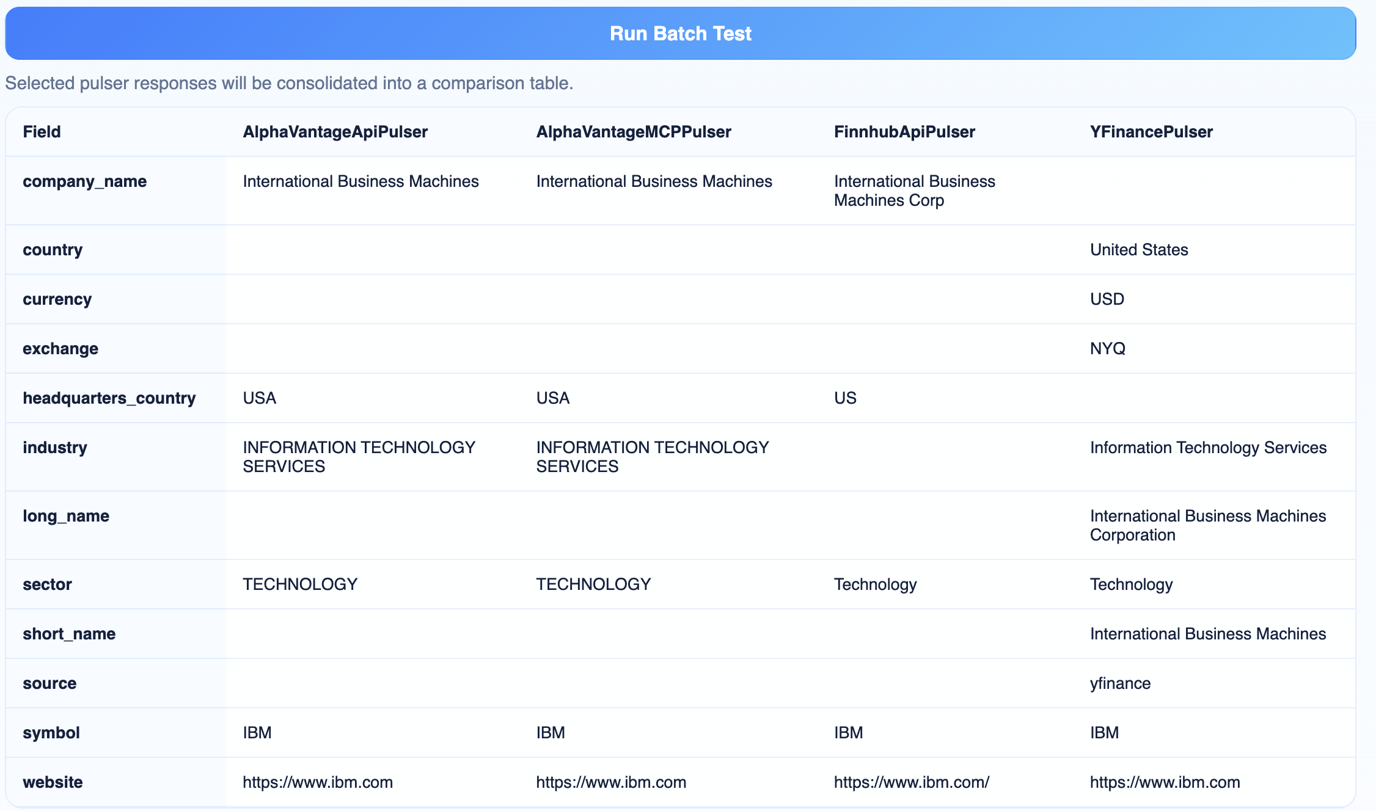Click the AlphaVantageApiPulser website URL cell

point(318,782)
